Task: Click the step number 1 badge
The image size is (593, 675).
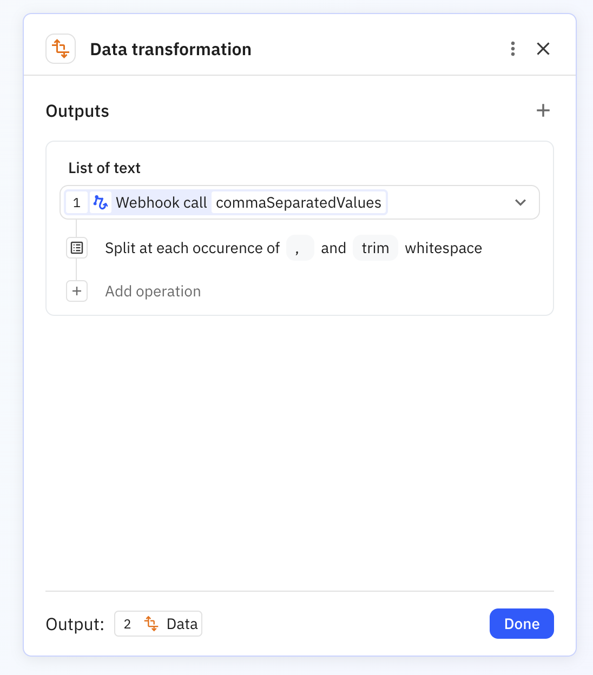Action: (x=76, y=202)
